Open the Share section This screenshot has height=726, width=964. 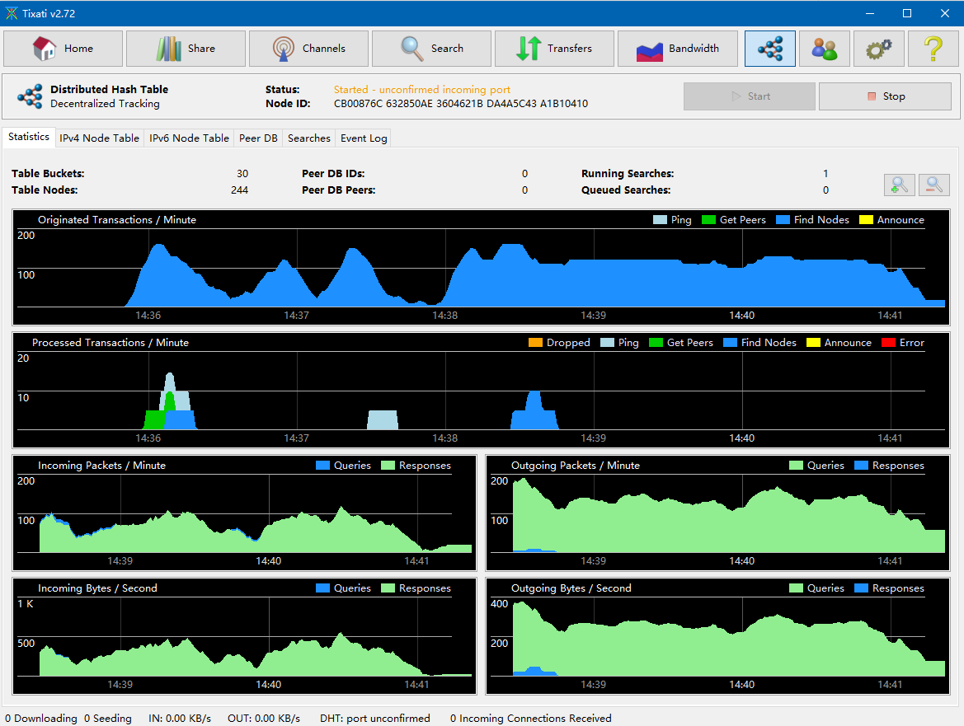tap(186, 49)
